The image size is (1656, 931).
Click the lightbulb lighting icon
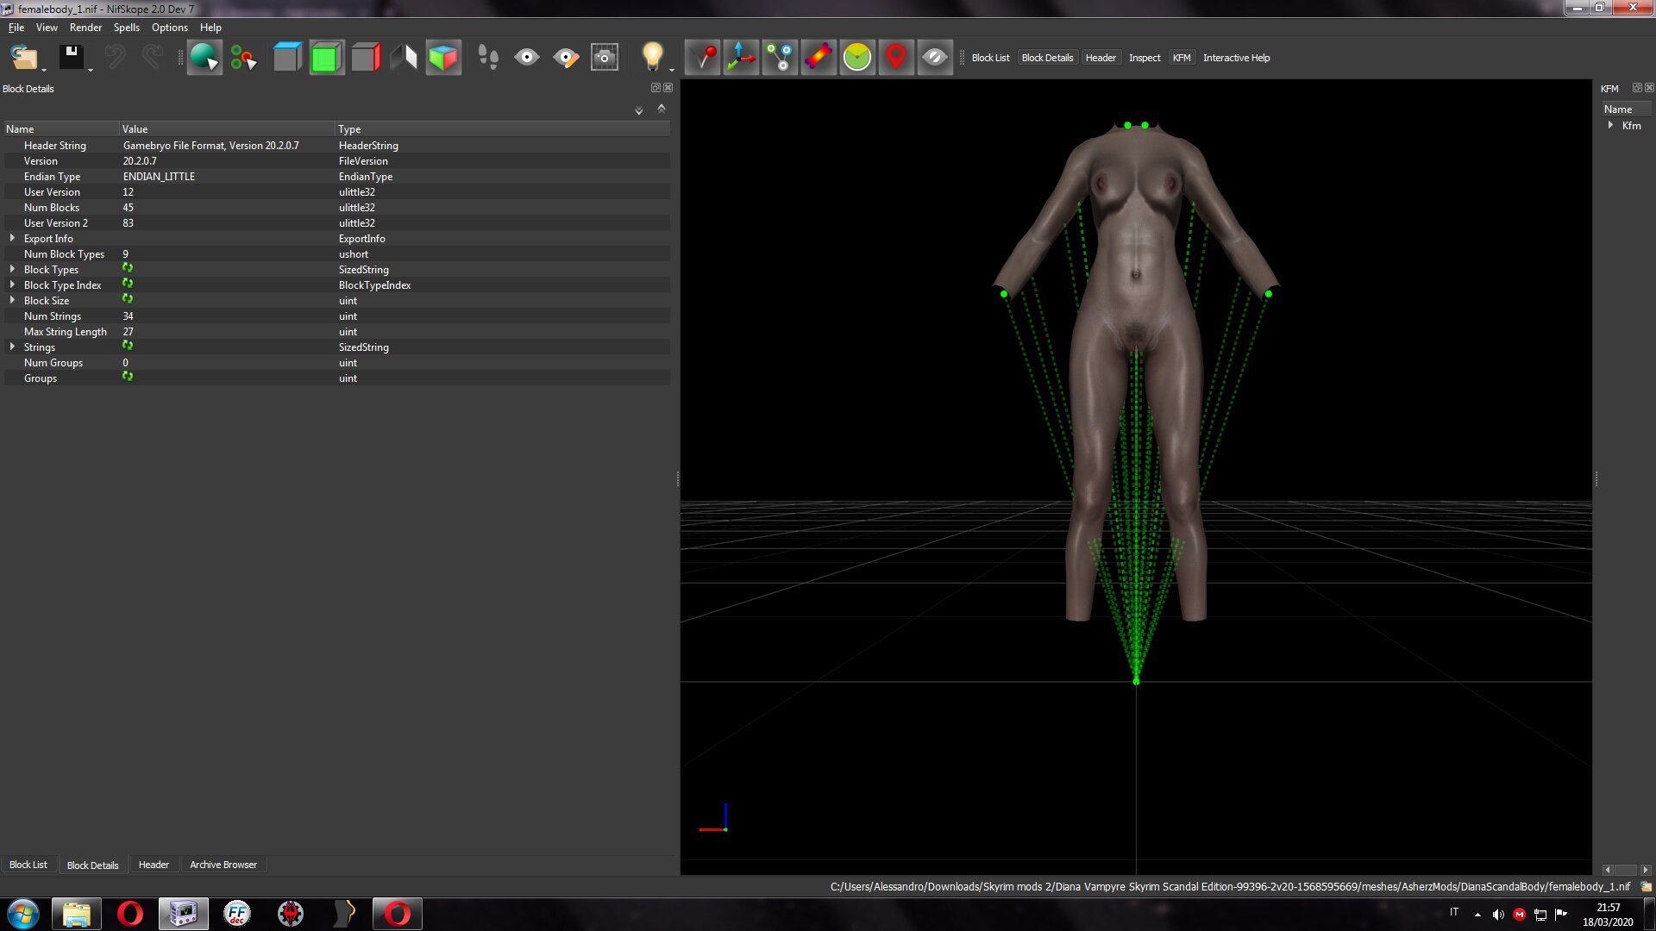(x=653, y=58)
